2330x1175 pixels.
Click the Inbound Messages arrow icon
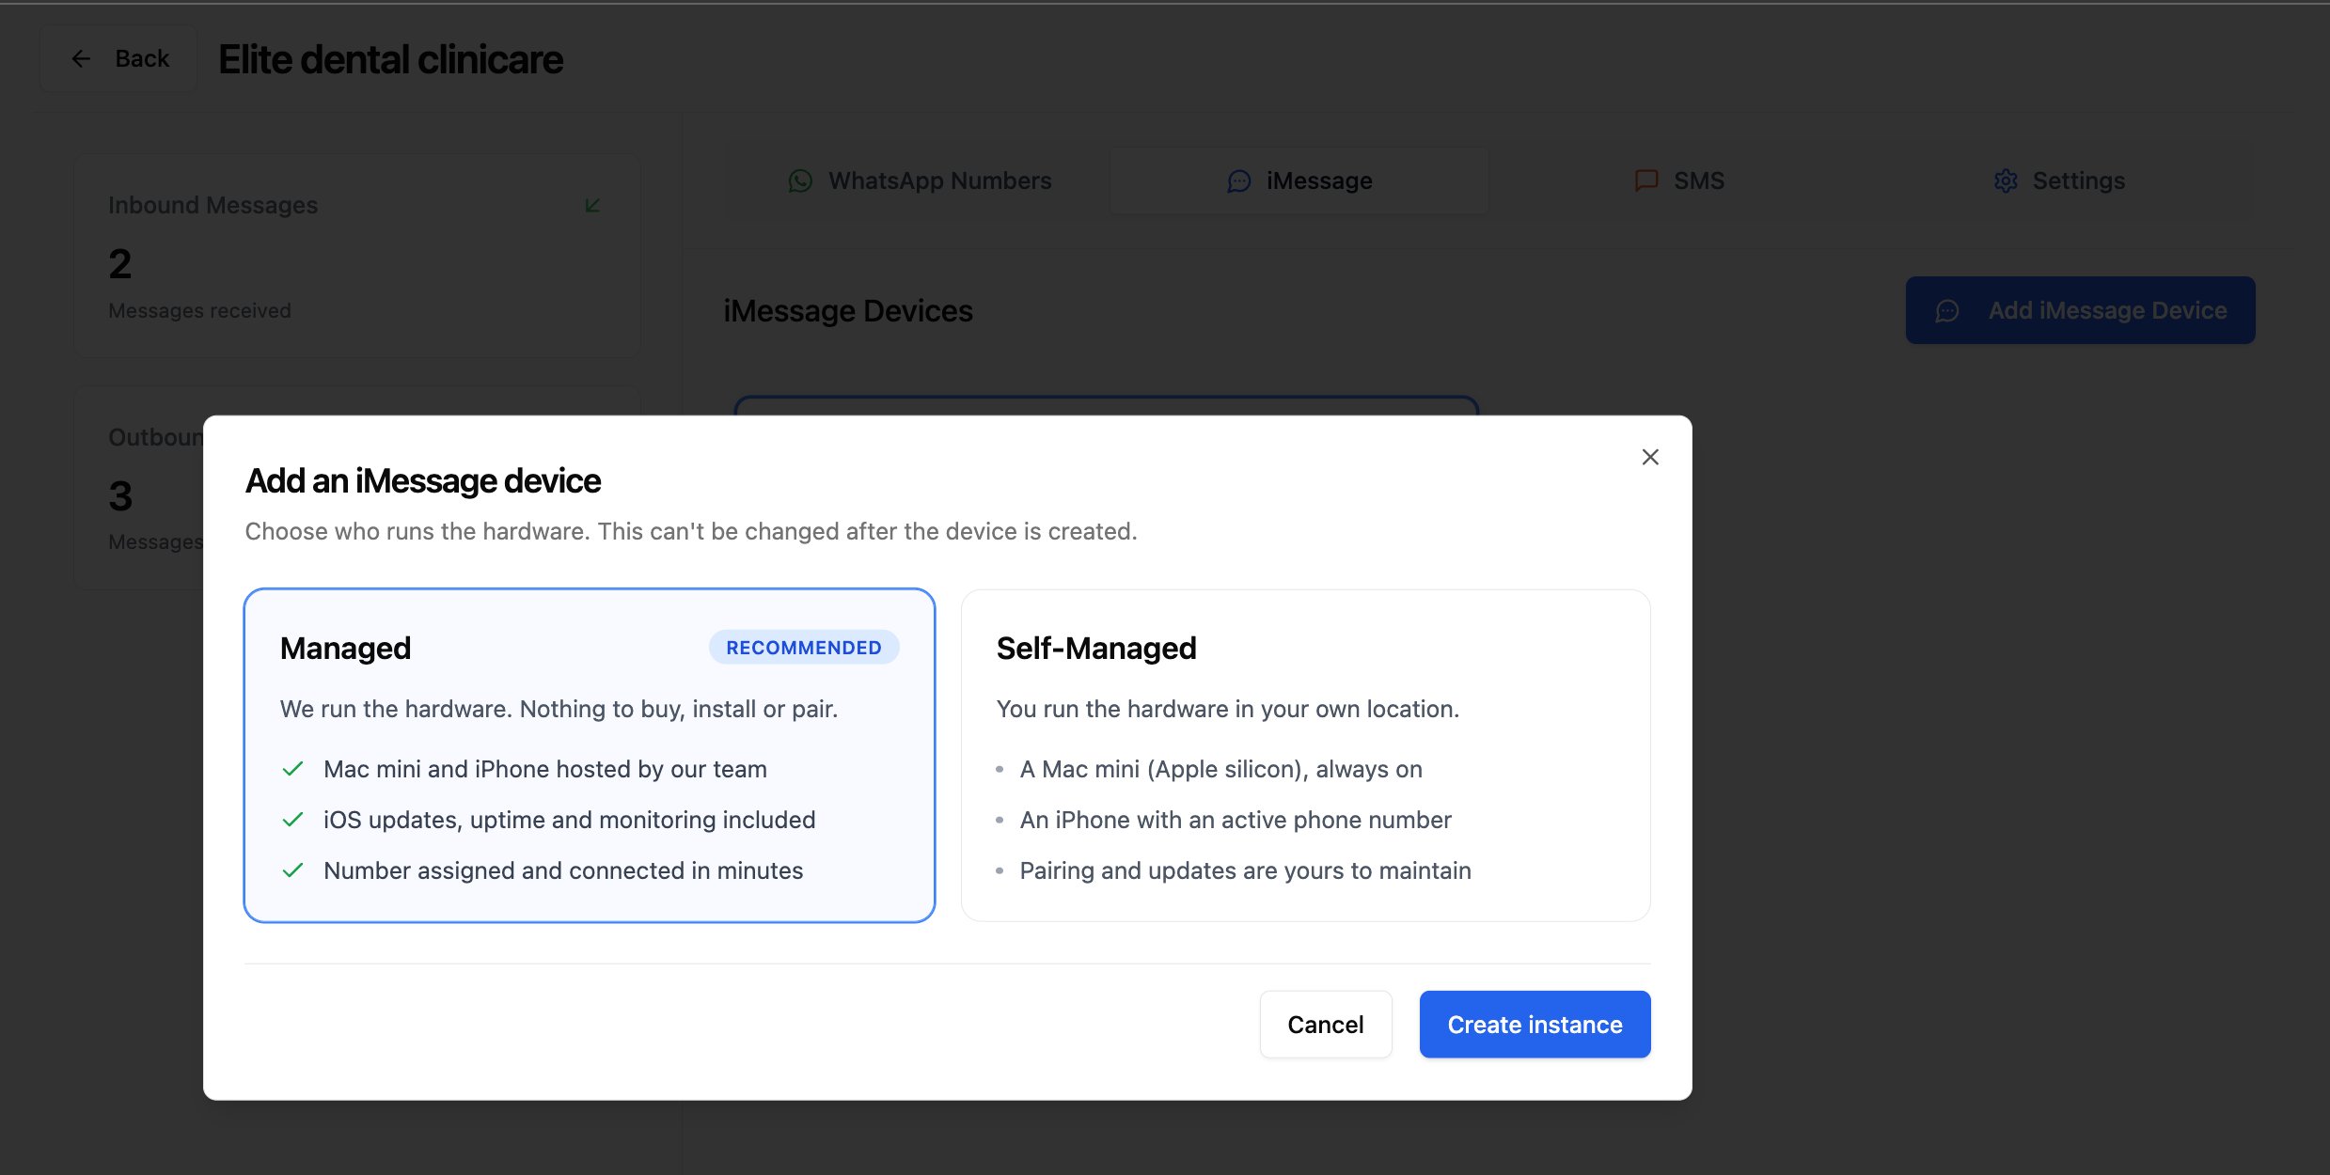click(592, 205)
